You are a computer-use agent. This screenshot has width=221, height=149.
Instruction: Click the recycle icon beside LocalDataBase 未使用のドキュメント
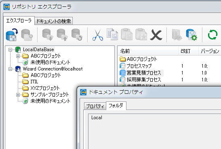coord(25,62)
